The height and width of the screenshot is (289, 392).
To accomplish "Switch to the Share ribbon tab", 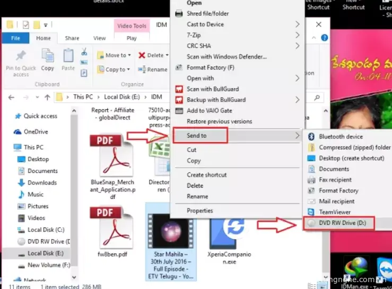I will (x=72, y=38).
